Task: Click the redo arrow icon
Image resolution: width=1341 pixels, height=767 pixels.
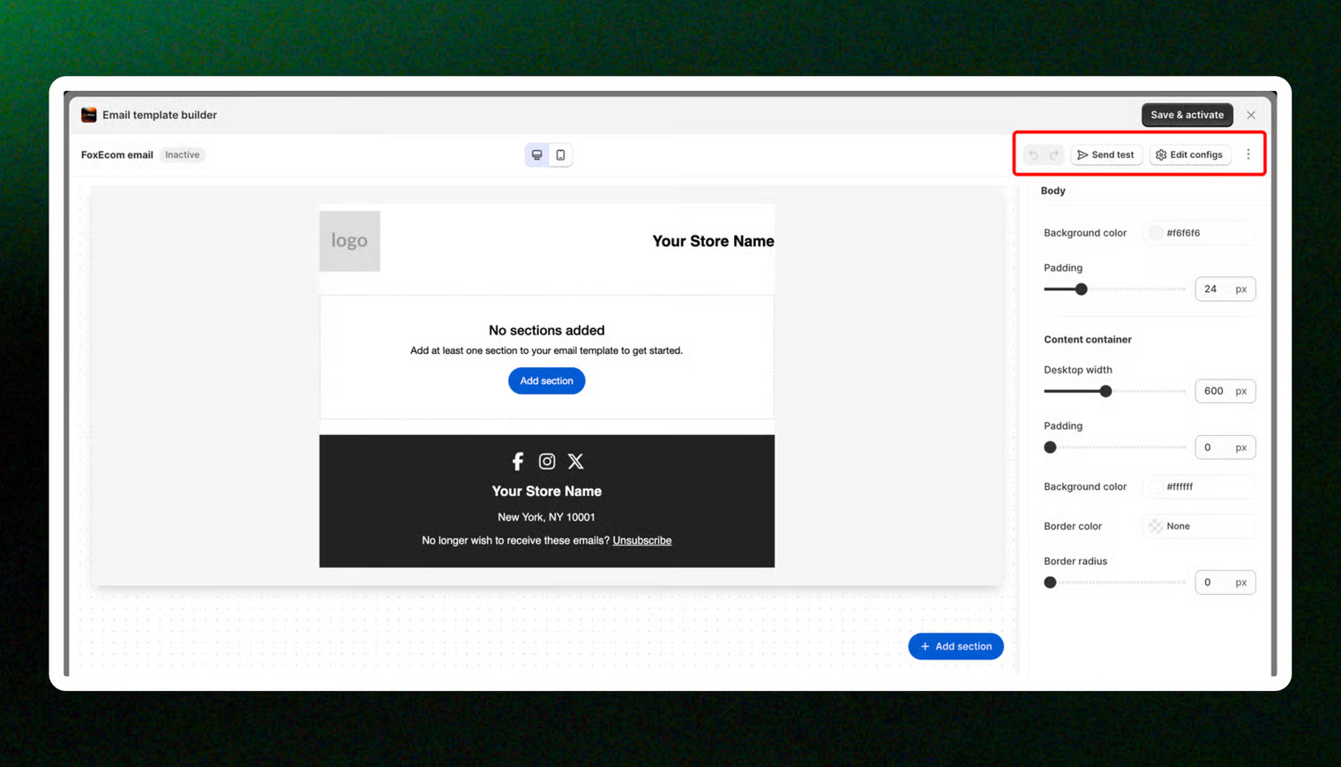Action: tap(1054, 155)
